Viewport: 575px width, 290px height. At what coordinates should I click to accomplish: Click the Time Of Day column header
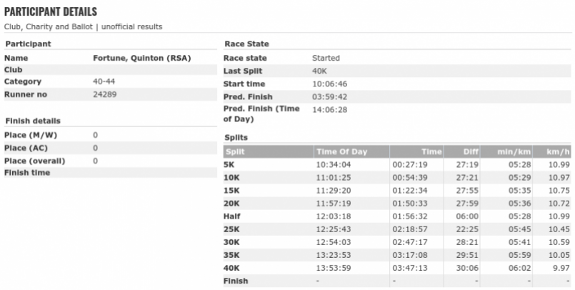342,151
